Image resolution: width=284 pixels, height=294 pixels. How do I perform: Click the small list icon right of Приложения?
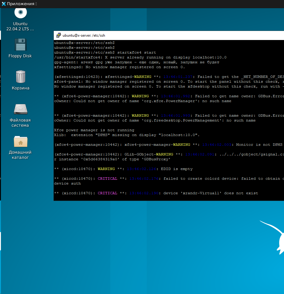click(x=36, y=4)
